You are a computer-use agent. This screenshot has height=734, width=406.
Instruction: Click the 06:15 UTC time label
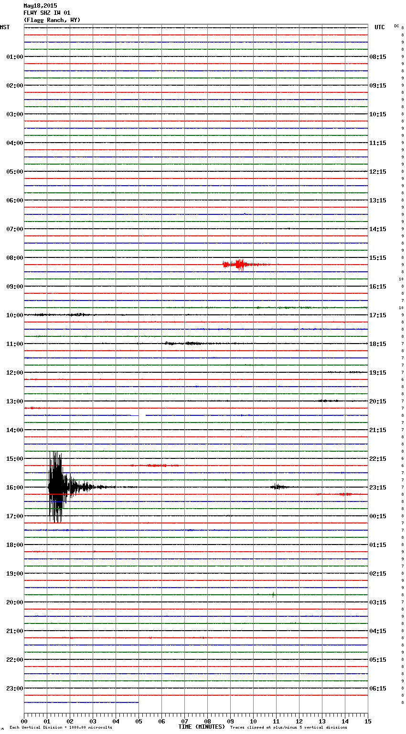378,689
